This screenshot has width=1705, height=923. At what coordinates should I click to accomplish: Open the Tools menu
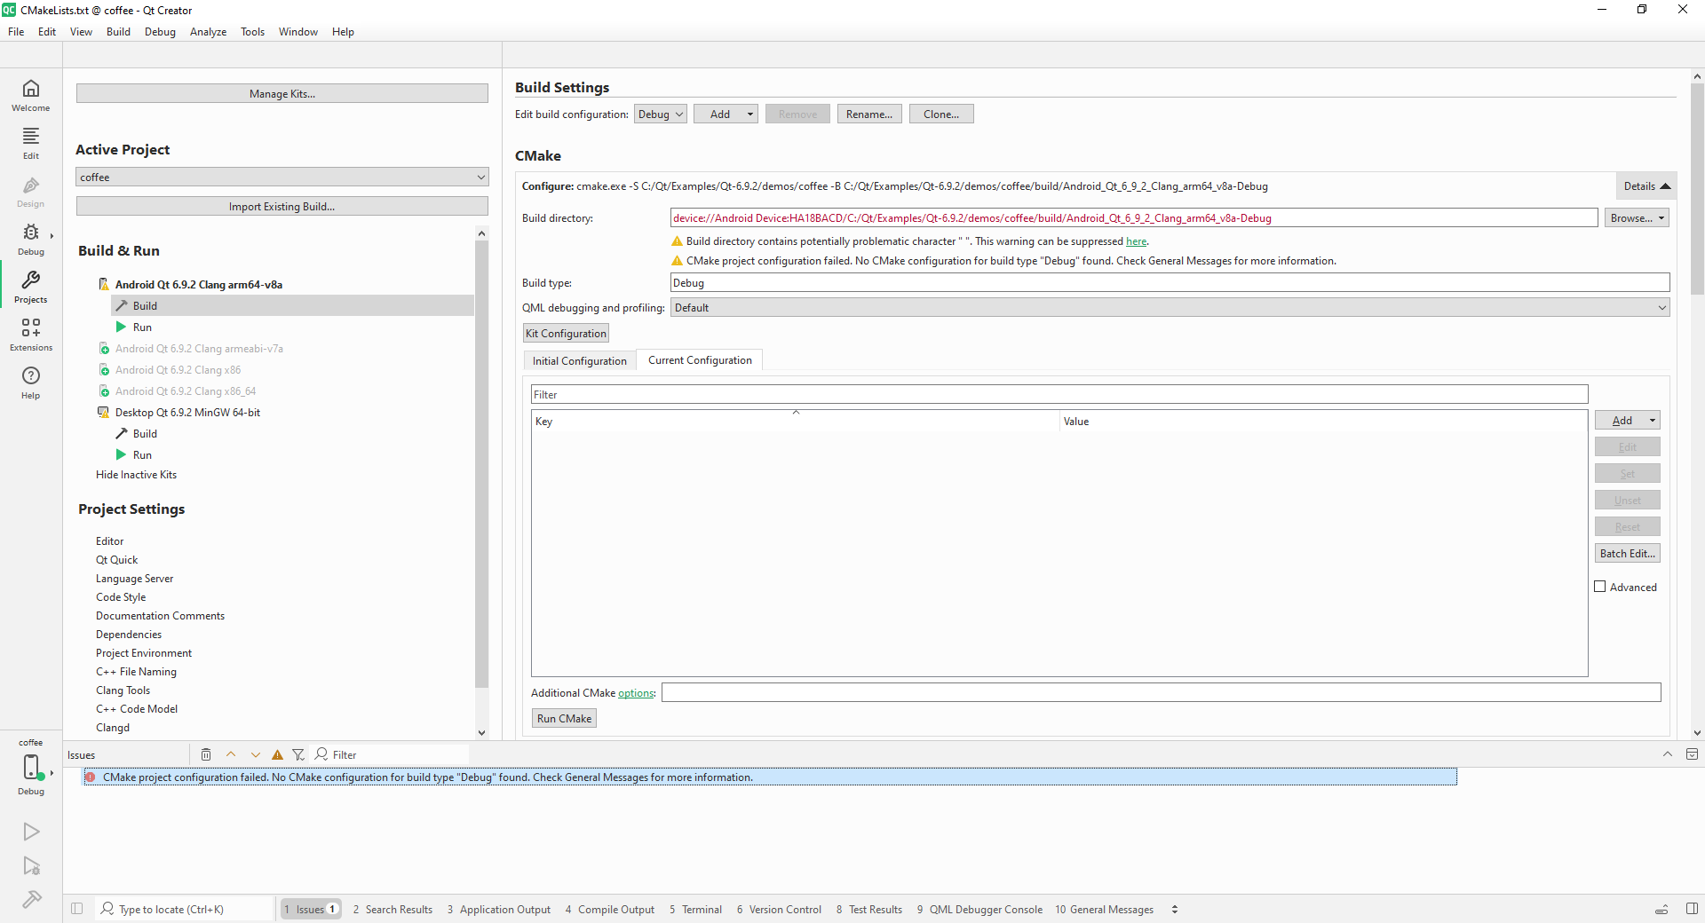coord(252,32)
